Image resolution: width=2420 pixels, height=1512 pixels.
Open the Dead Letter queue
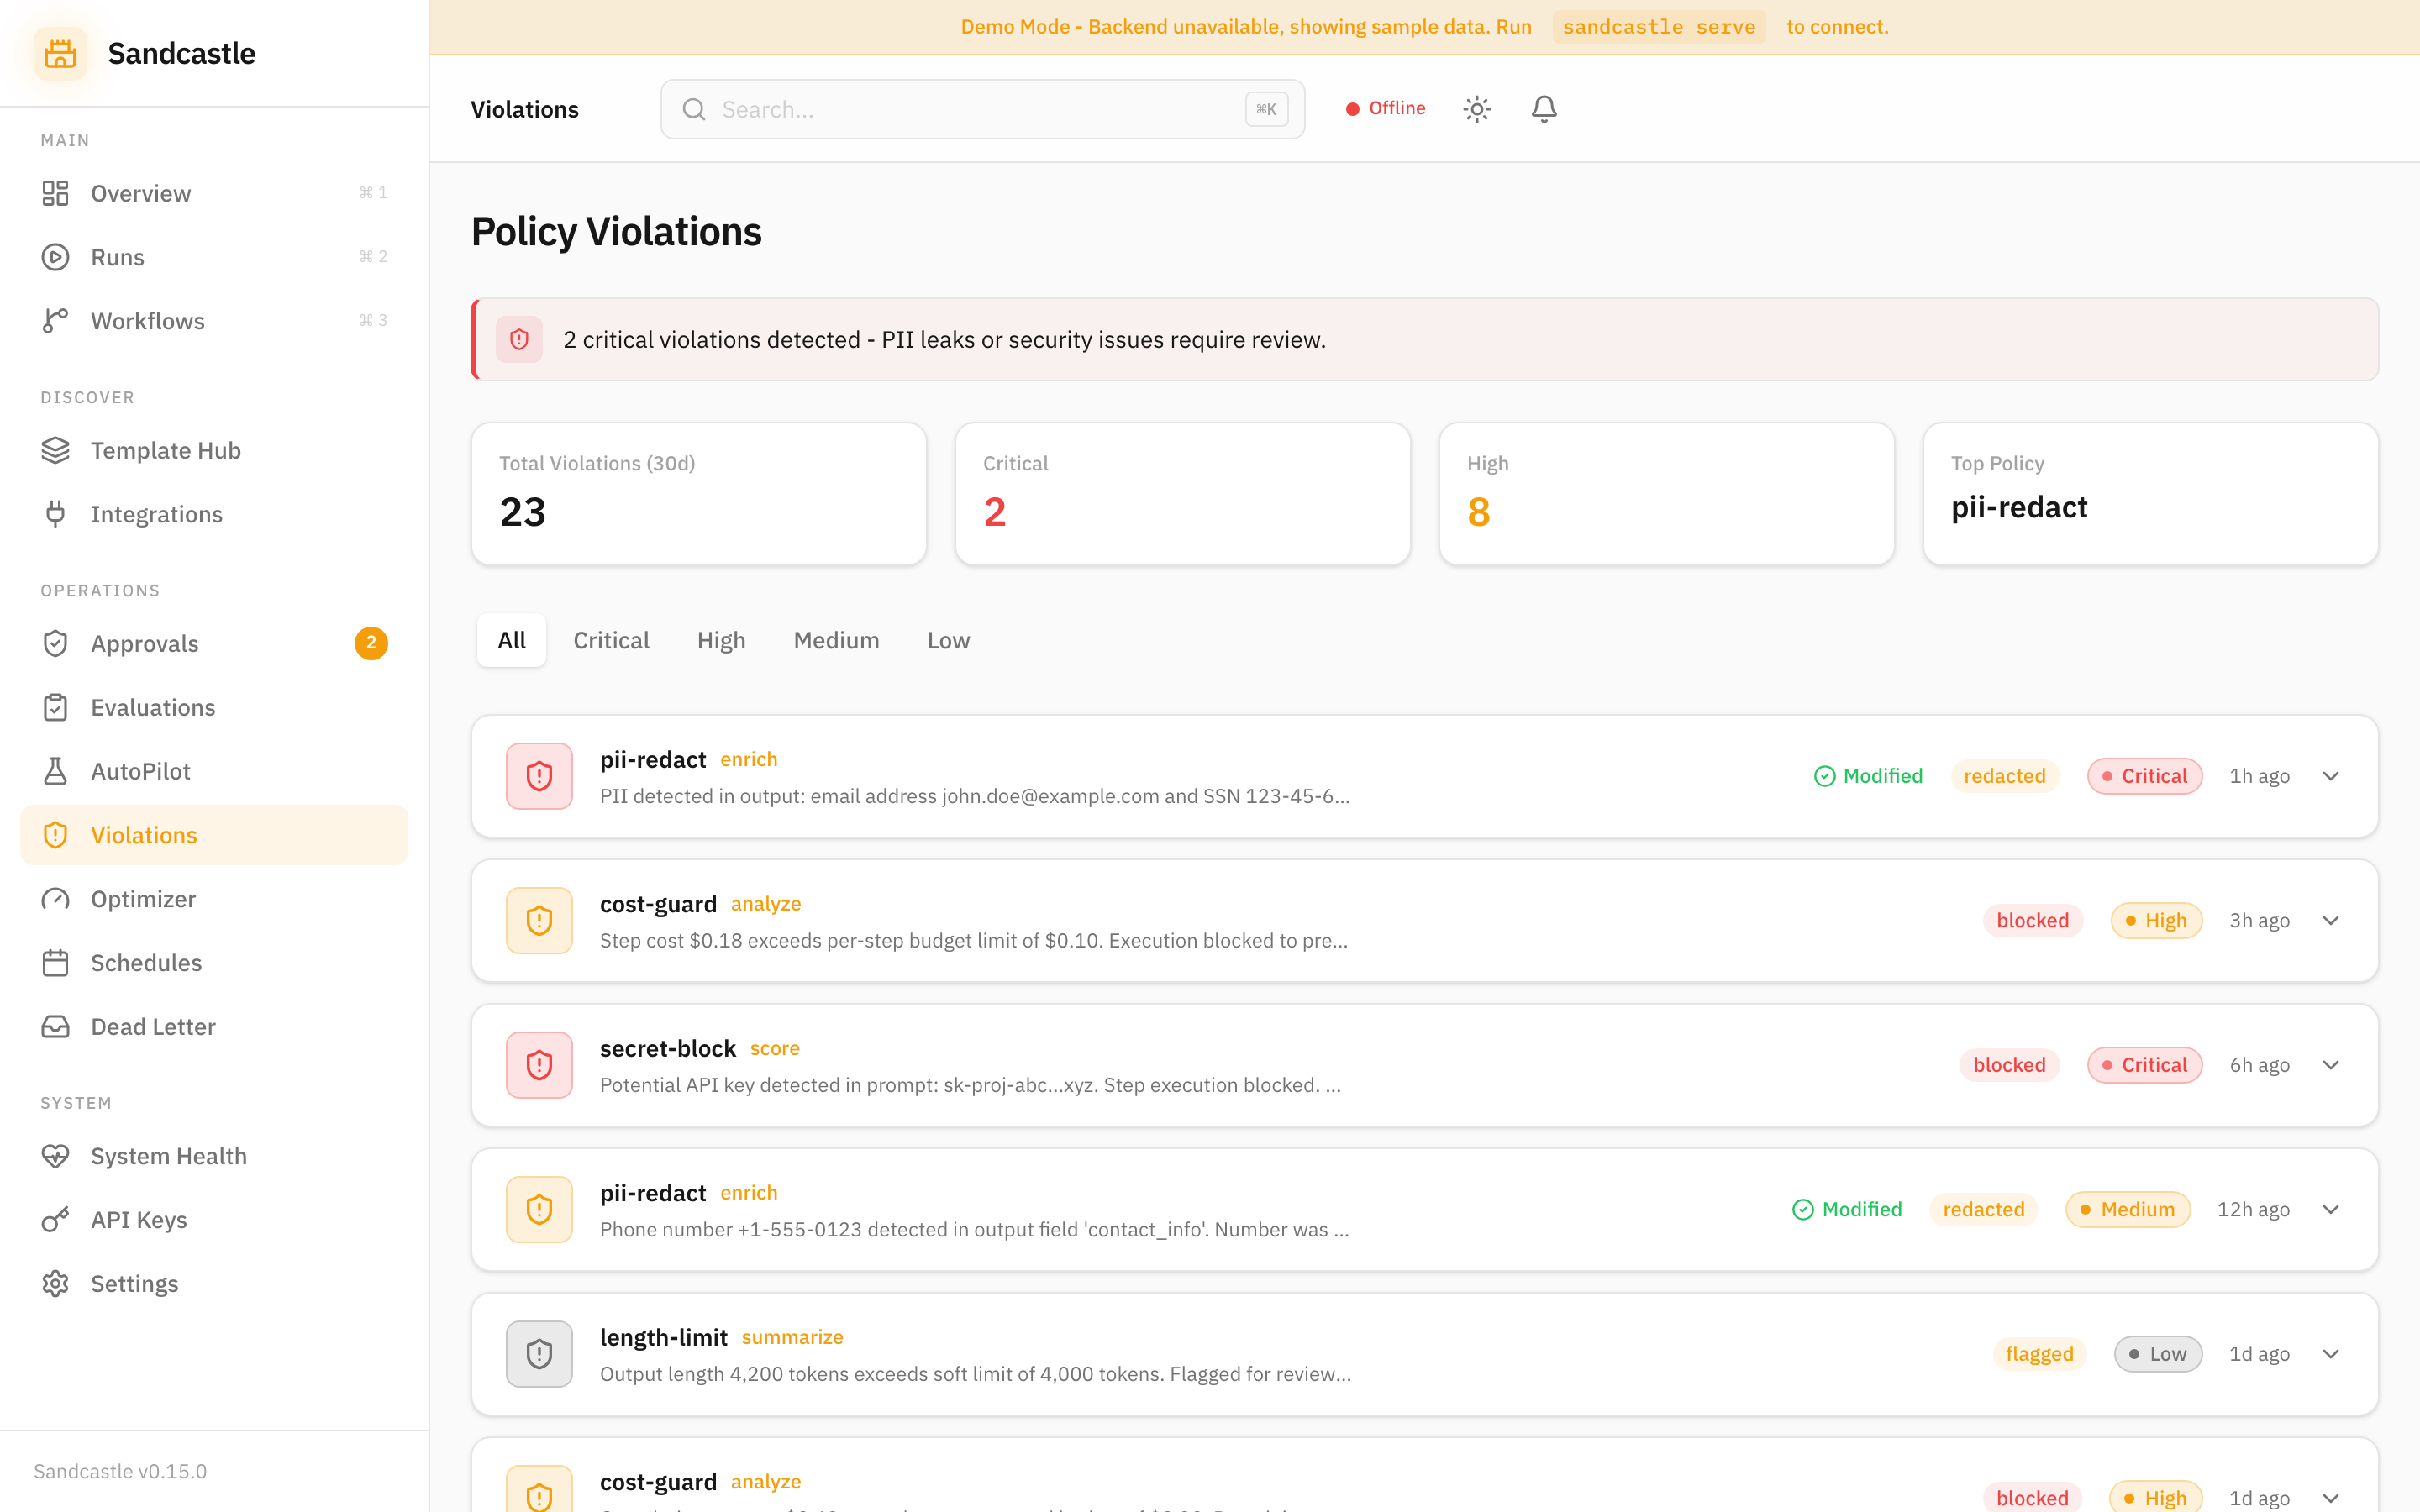click(x=153, y=1026)
